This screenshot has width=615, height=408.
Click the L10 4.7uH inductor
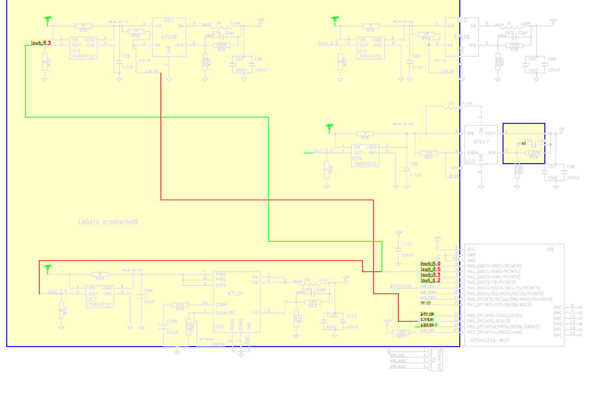pos(451,107)
